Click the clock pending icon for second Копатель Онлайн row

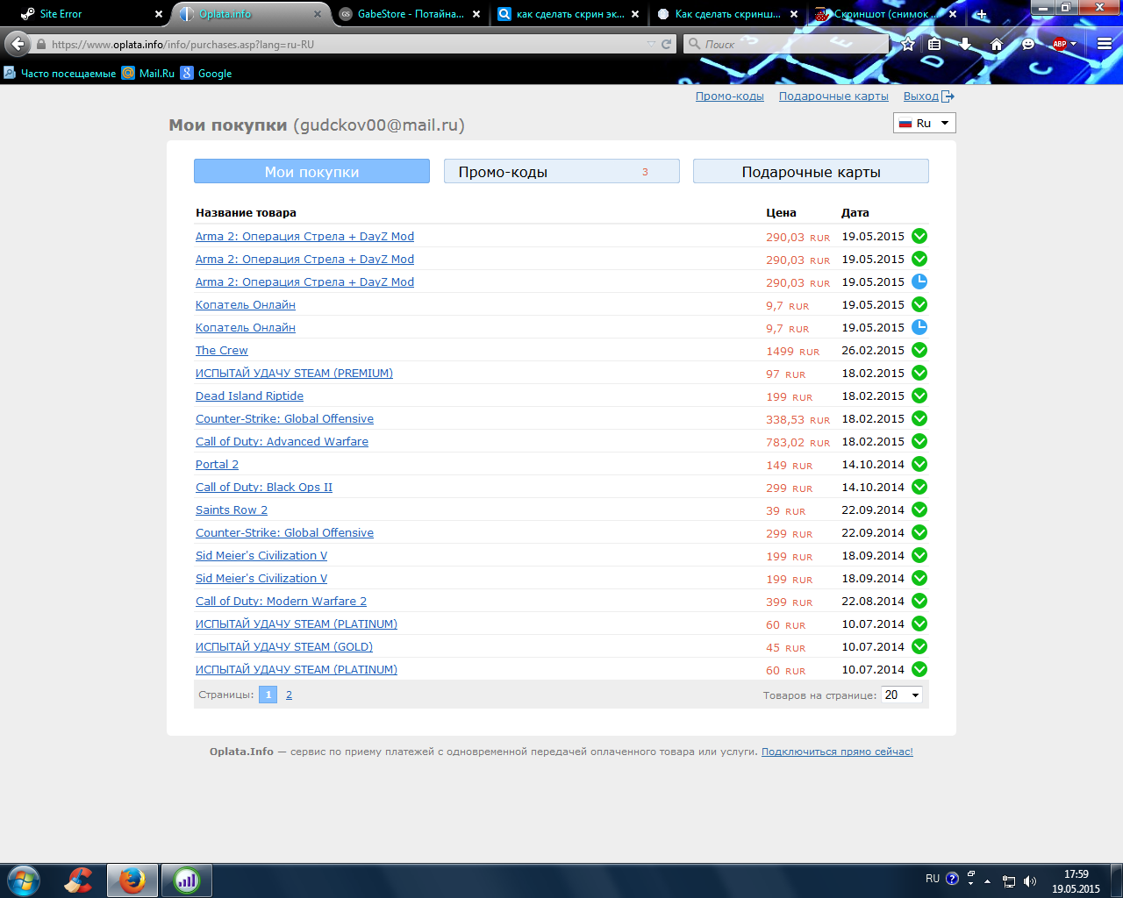point(919,327)
